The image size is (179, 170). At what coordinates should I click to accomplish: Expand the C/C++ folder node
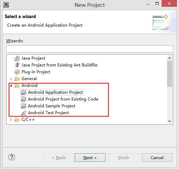pyautogui.click(x=11, y=120)
